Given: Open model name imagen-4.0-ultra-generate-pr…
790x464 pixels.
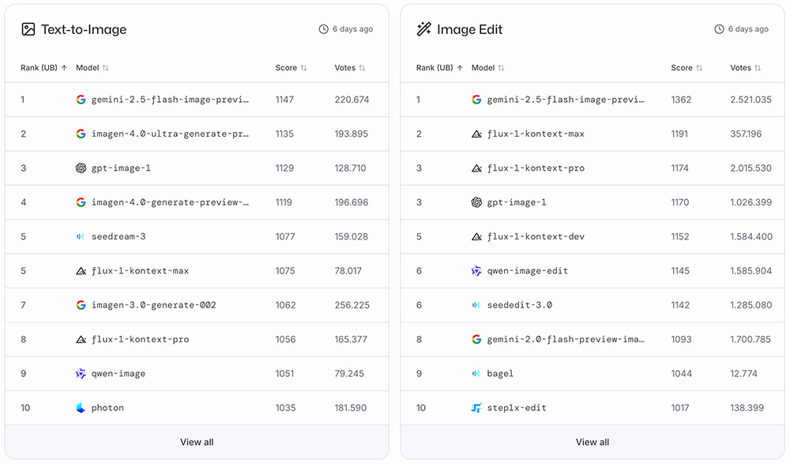Looking at the screenshot, I should tap(171, 134).
